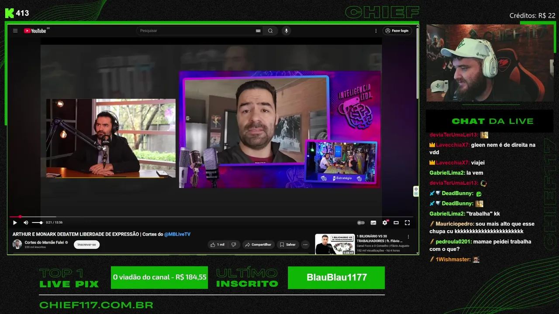Click the emote in the first deviaTerUmaLei13 message
Image resolution: width=559 pixels, height=314 pixels.
click(x=484, y=135)
